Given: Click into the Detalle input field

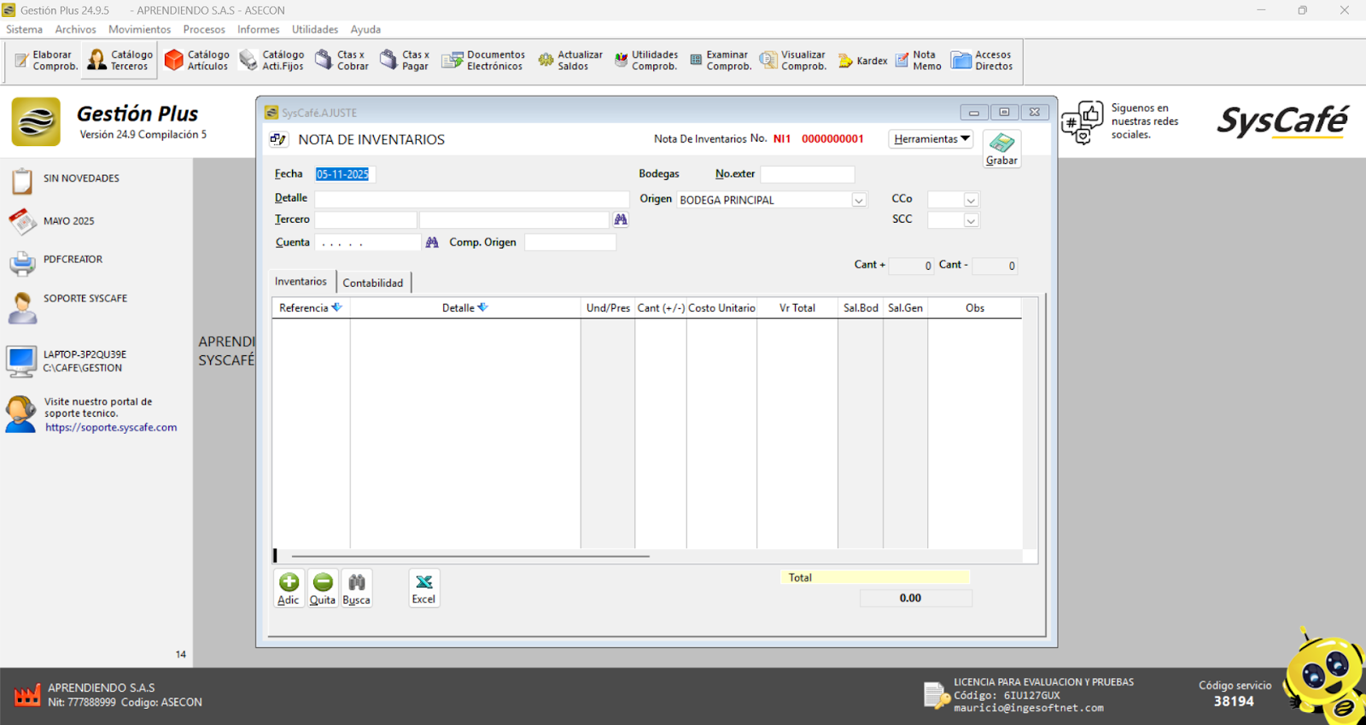Looking at the screenshot, I should click(x=471, y=199).
